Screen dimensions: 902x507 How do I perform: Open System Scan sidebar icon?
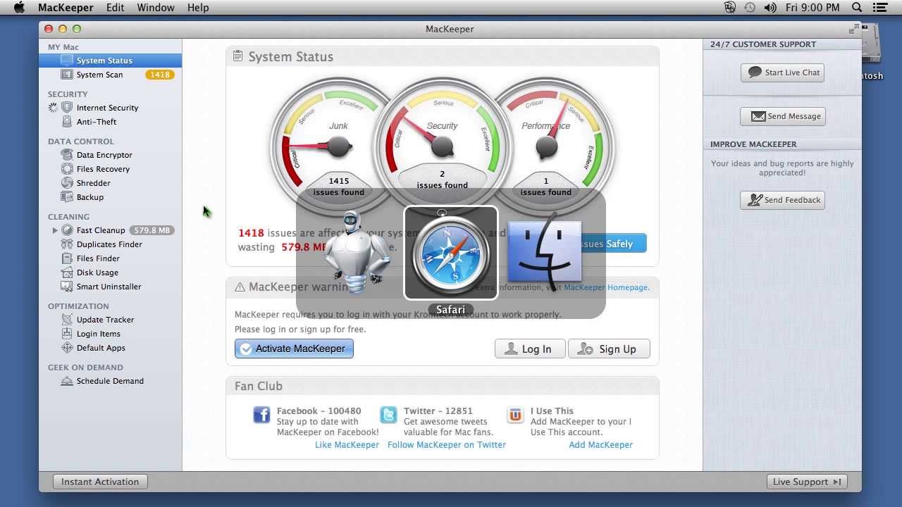coord(67,75)
